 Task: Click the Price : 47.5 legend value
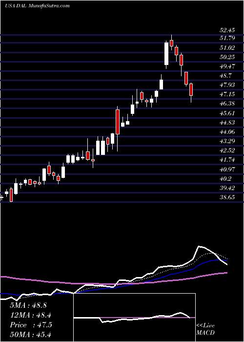coord(31,325)
